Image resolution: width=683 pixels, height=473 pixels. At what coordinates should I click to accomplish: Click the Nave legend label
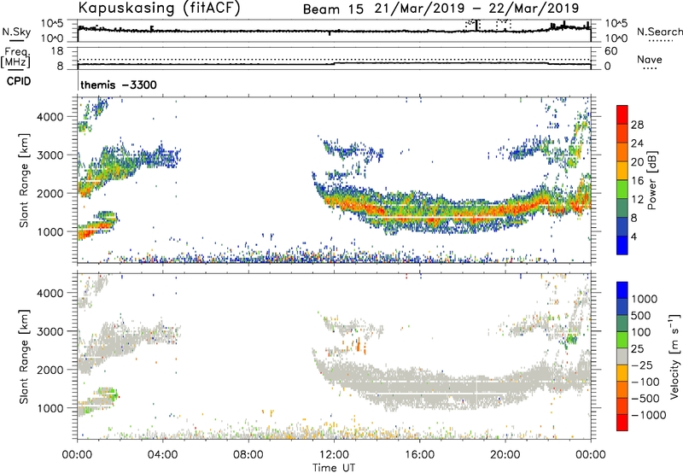click(649, 59)
